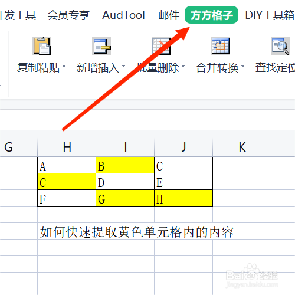The height and width of the screenshot is (295, 295).
Task: Click the 合并转换 merge convert icon
Action: point(221,46)
